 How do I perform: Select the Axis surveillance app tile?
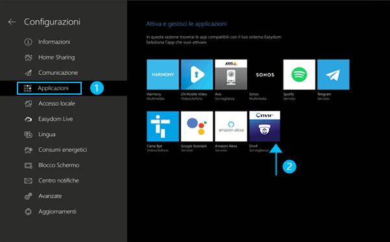click(231, 75)
